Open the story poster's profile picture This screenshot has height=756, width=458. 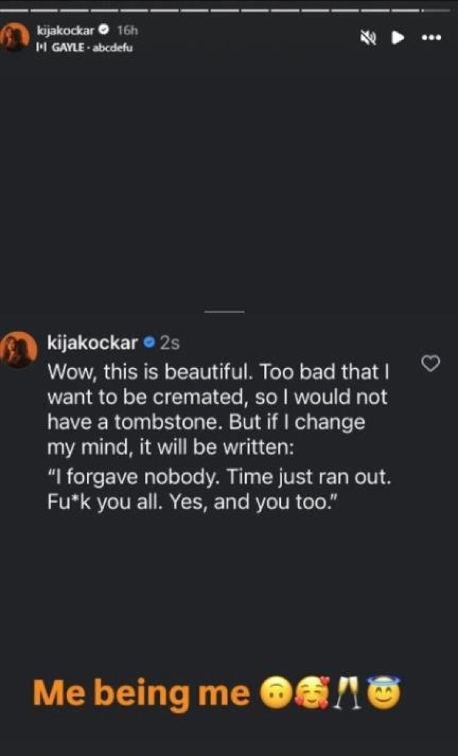tap(15, 37)
